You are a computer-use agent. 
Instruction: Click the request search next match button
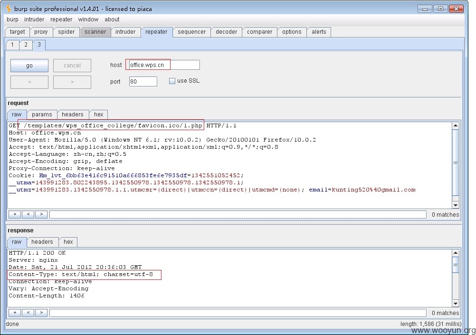pos(41,214)
